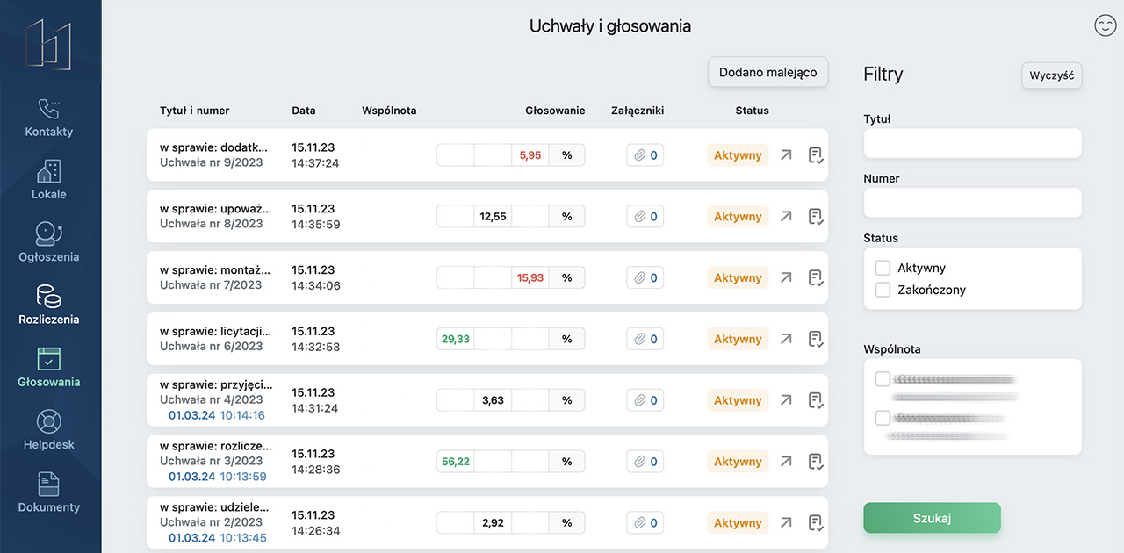Open the Kontakty phone icon
This screenshot has height=553, width=1124.
[x=49, y=109]
